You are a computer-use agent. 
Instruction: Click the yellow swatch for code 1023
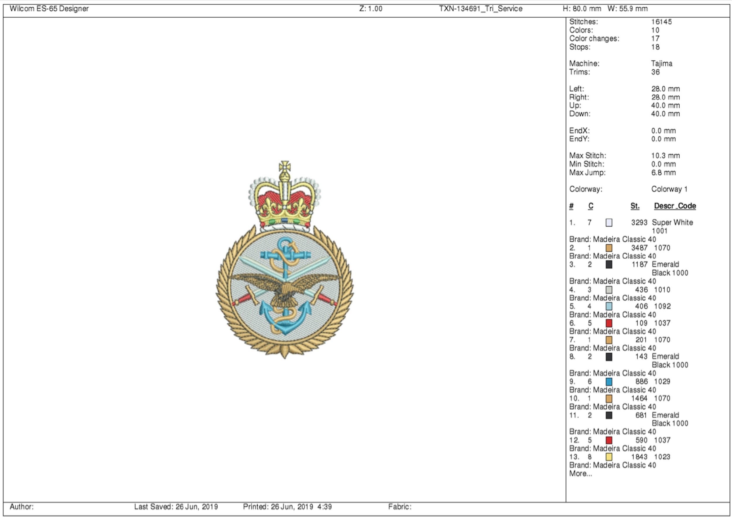609,457
